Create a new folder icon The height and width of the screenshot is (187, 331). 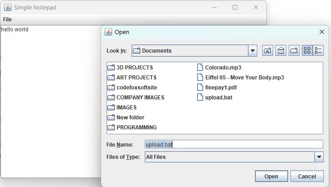click(x=294, y=51)
